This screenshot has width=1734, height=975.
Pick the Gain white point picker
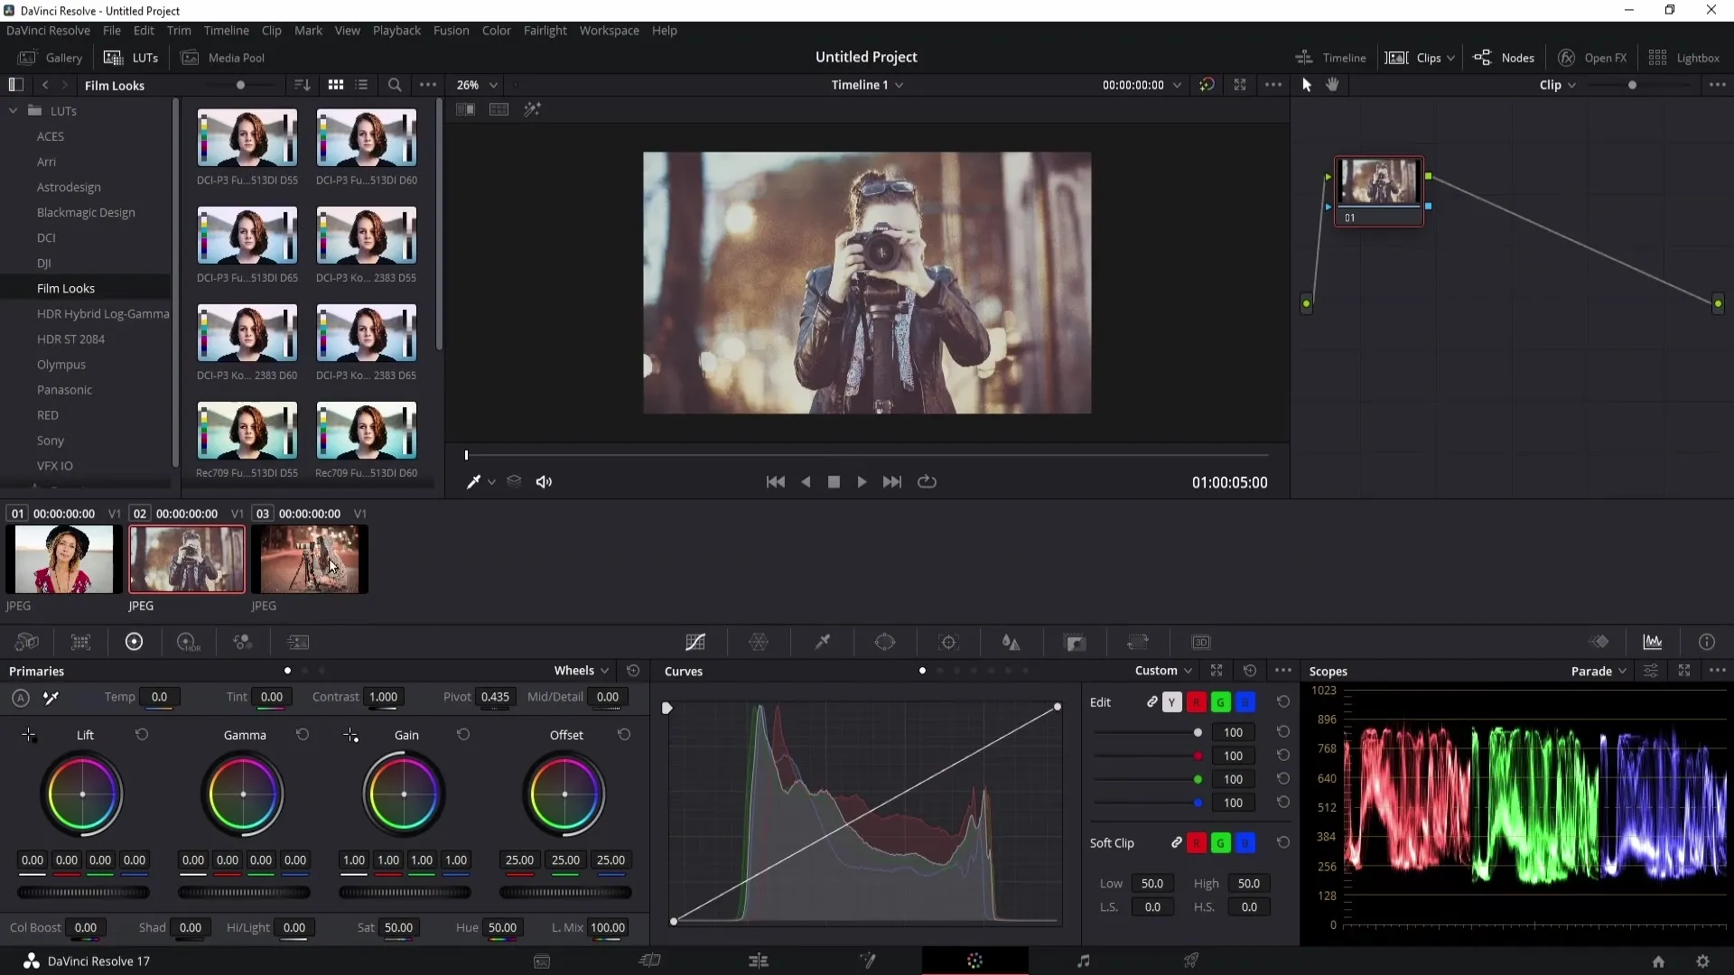[350, 735]
